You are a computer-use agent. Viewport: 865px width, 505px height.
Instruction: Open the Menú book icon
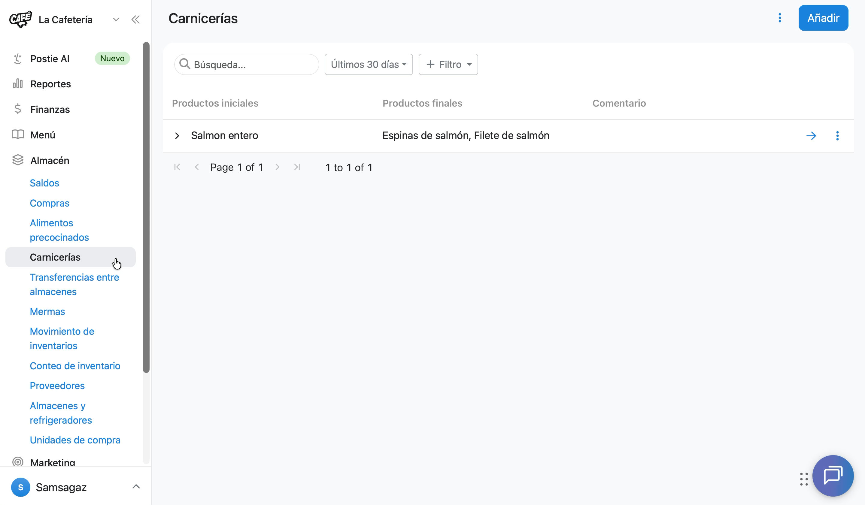pos(18,135)
